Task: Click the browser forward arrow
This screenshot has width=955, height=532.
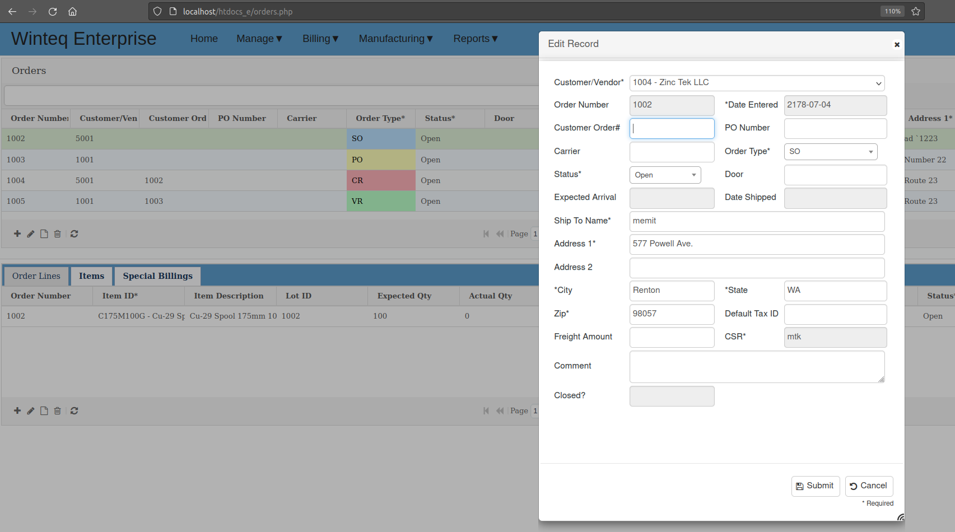Action: pyautogui.click(x=32, y=11)
